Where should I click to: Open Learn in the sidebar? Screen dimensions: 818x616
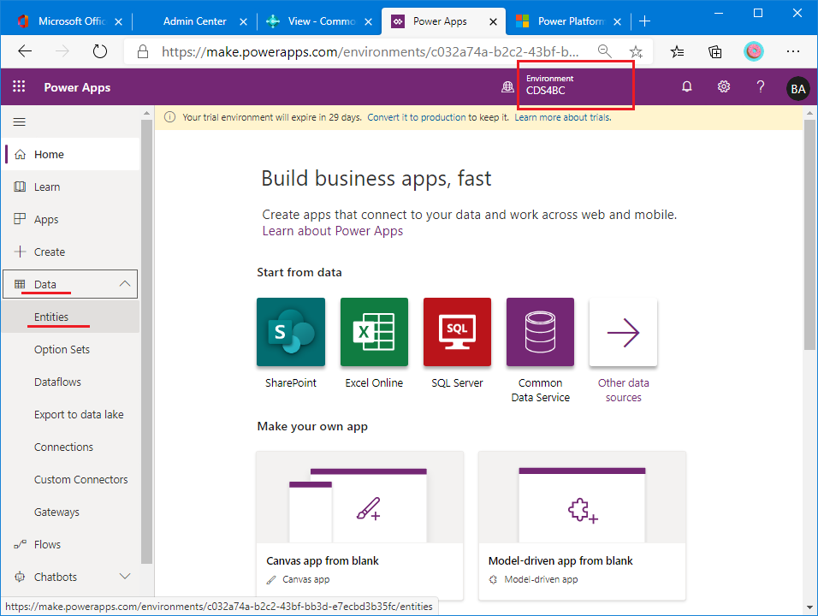click(71, 187)
